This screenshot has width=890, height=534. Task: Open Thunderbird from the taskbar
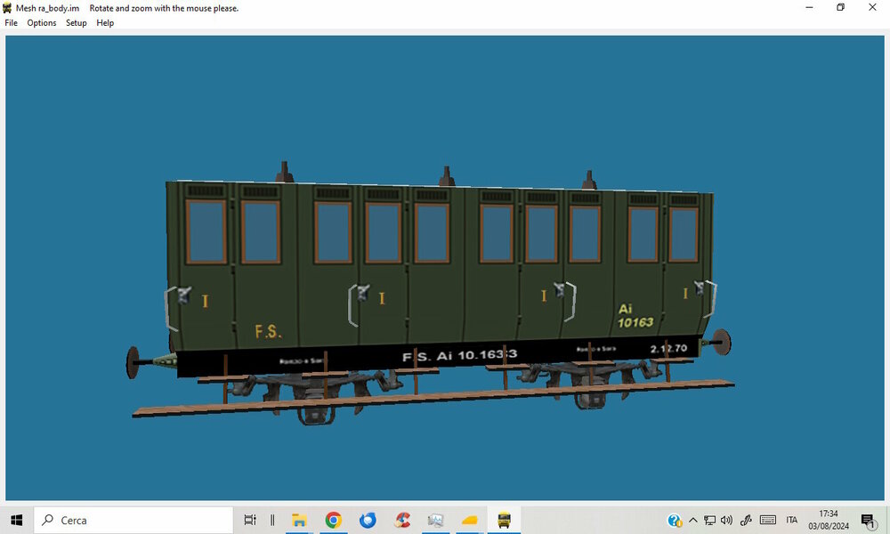click(368, 520)
